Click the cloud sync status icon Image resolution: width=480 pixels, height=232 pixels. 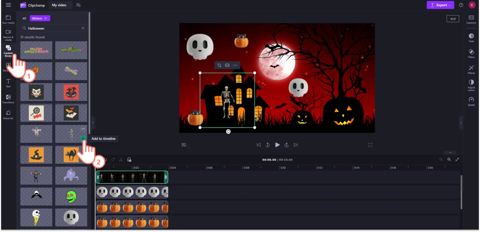click(x=78, y=5)
